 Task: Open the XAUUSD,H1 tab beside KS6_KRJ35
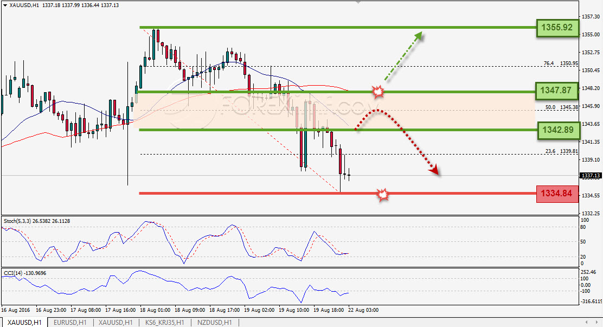point(116,322)
